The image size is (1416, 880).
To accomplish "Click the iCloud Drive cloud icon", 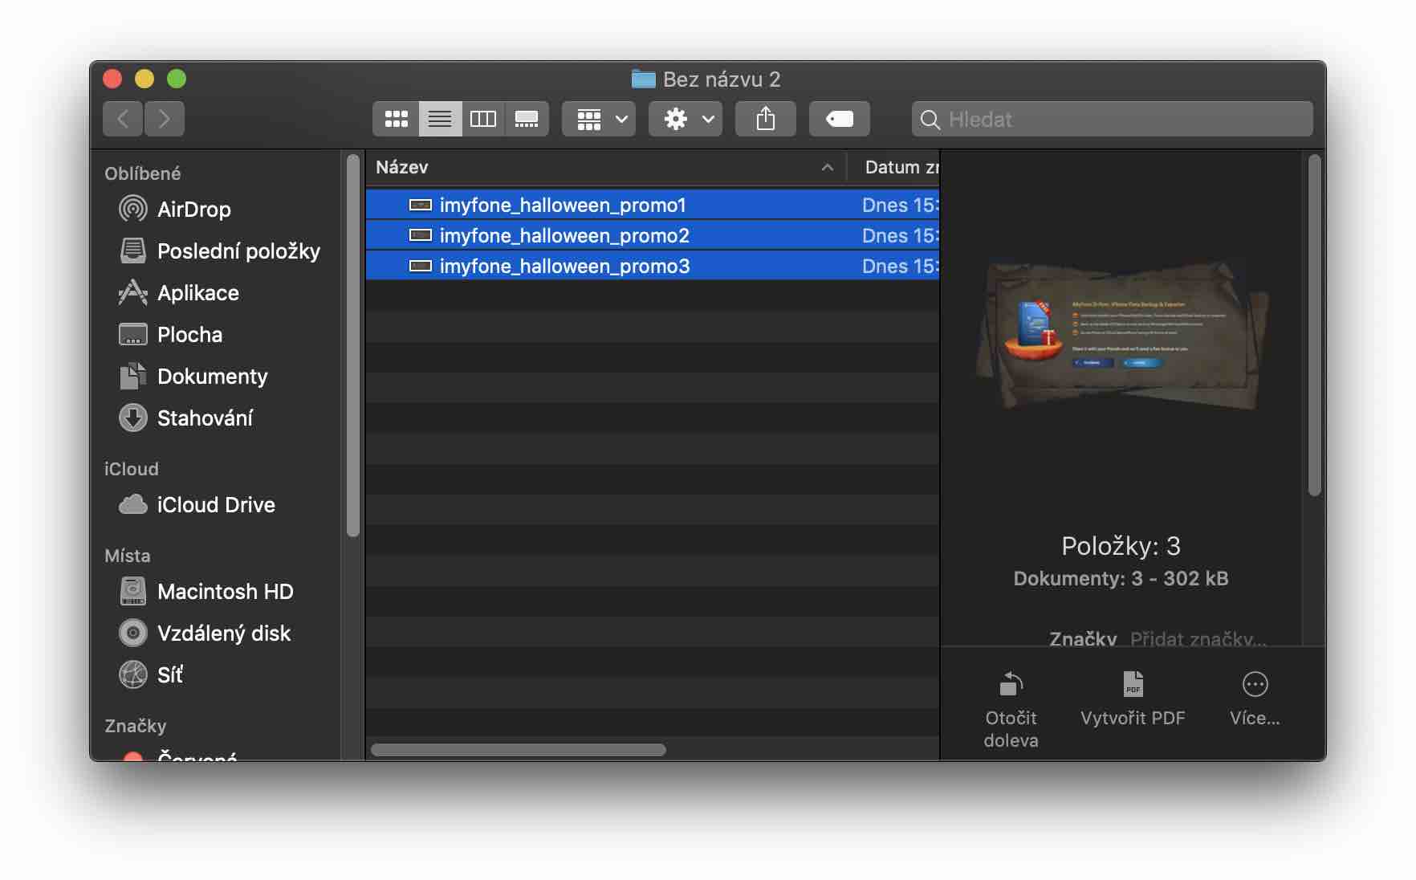I will click(133, 505).
